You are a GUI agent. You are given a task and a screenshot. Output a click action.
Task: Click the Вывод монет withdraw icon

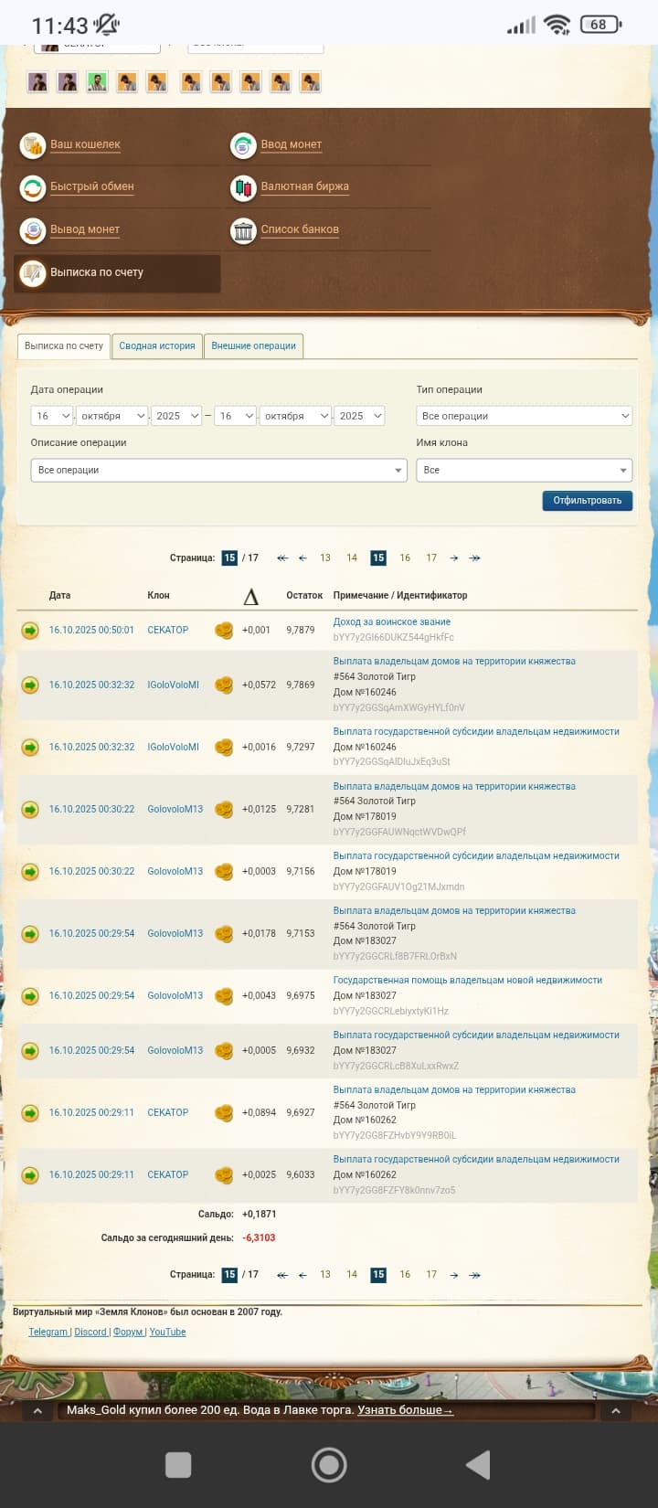click(x=33, y=230)
